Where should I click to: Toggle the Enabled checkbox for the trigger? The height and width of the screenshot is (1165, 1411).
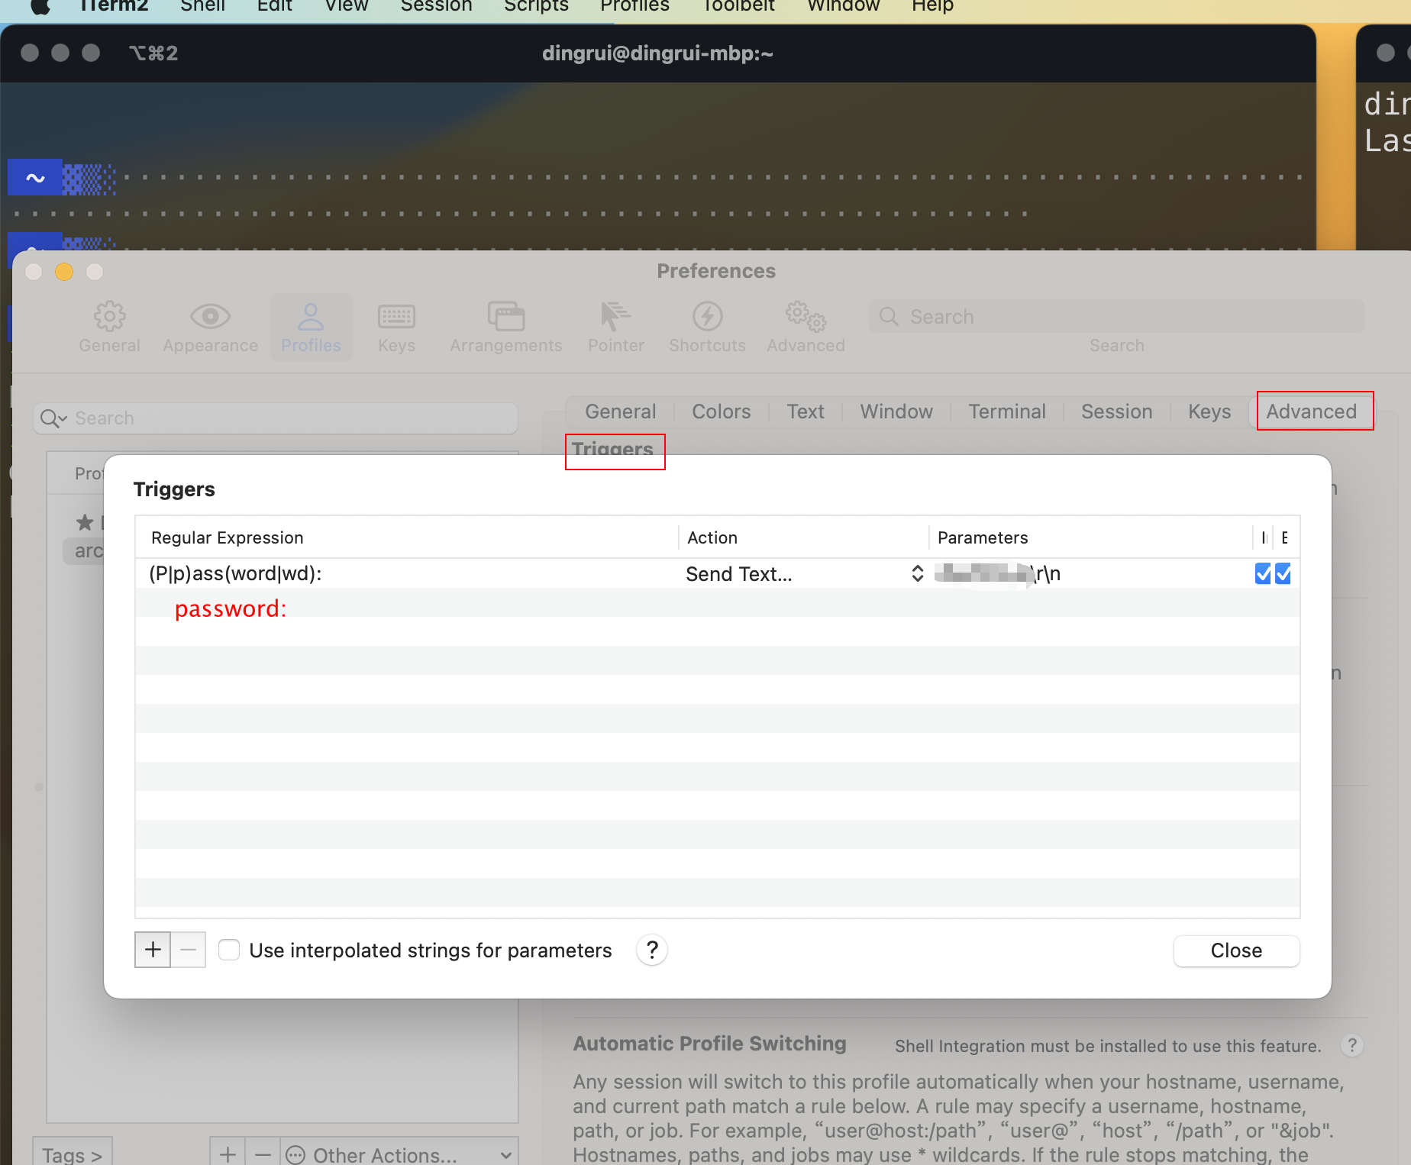coord(1283,574)
